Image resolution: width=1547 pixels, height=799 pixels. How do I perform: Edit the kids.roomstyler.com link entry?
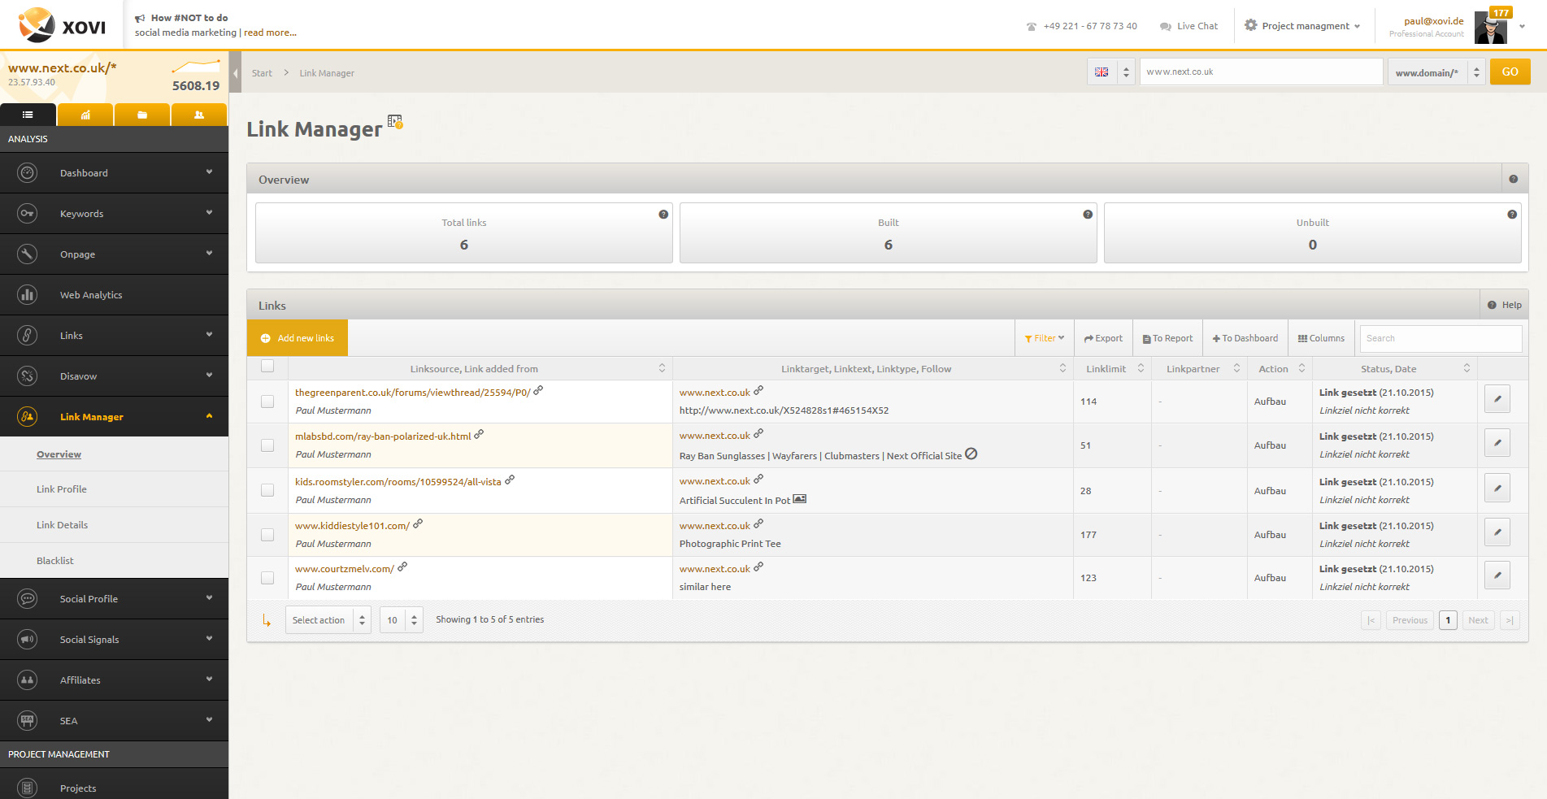click(x=1497, y=488)
